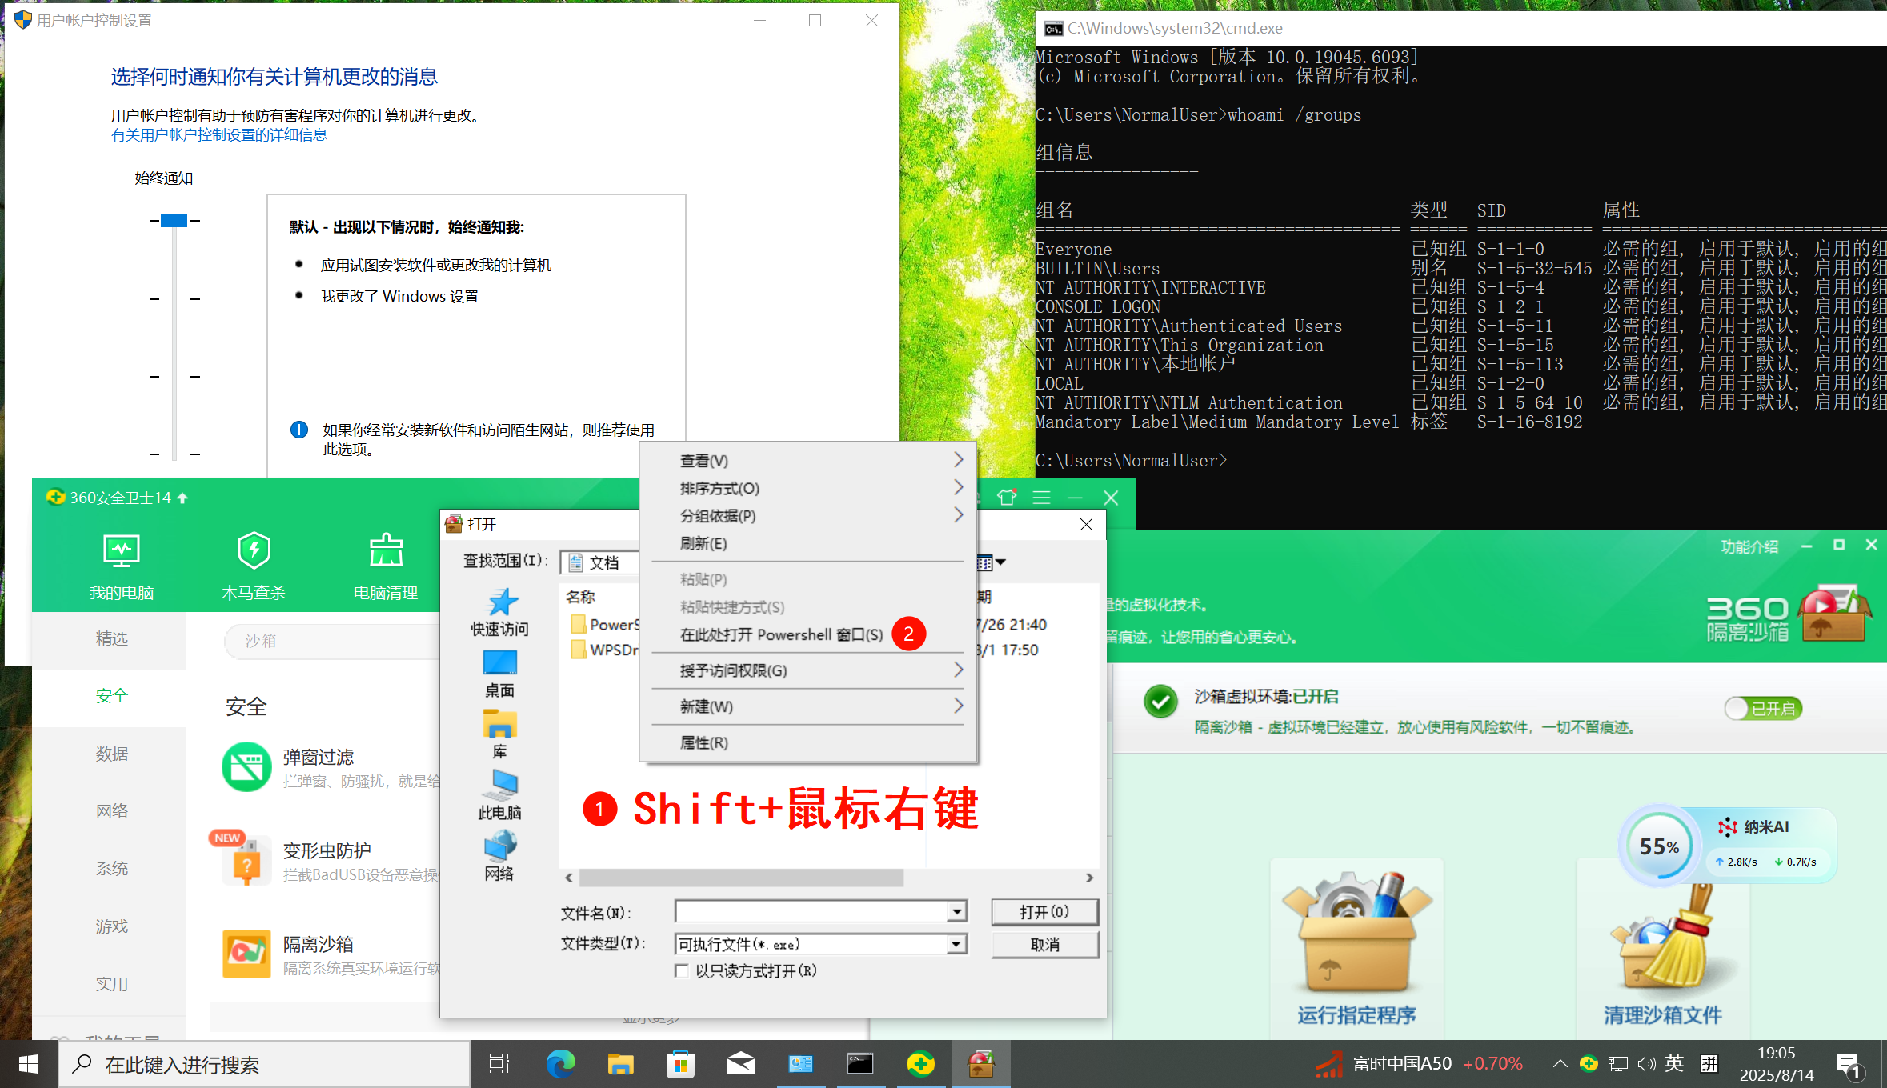Click the 打开 button in dialog
1887x1088 pixels.
1044,911
